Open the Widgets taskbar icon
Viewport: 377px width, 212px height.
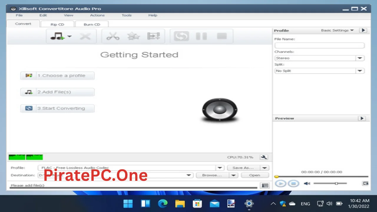click(x=145, y=203)
